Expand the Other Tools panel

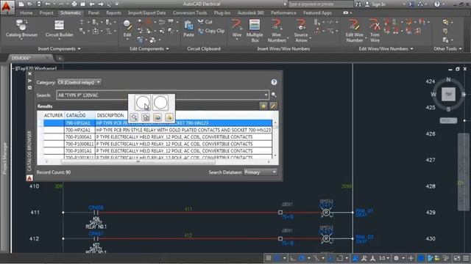click(x=447, y=49)
